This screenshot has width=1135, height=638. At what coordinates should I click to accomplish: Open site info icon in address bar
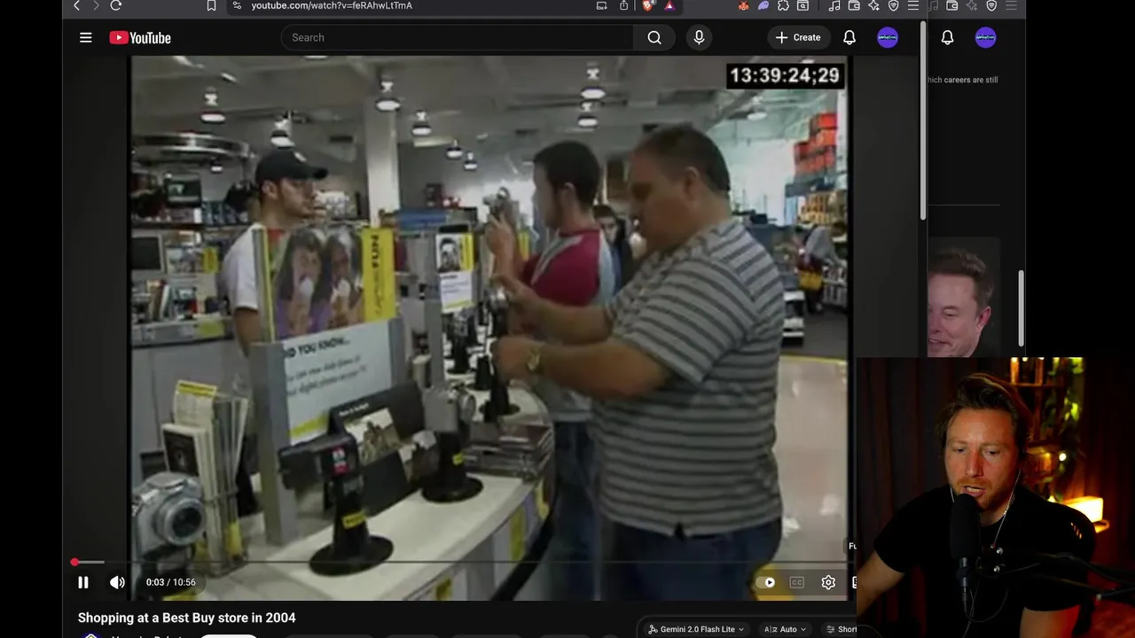[236, 5]
